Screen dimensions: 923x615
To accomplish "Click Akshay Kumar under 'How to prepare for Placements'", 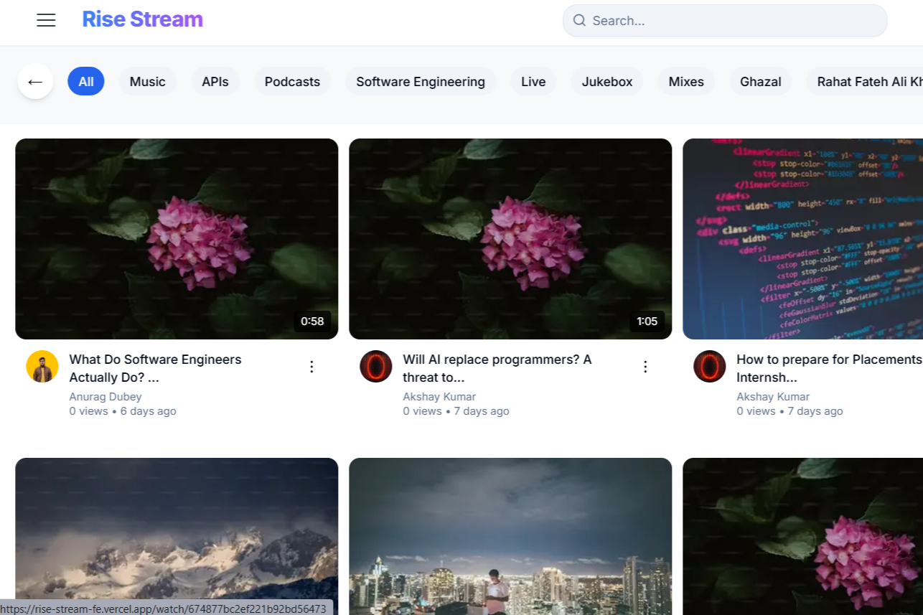I will 773,397.
